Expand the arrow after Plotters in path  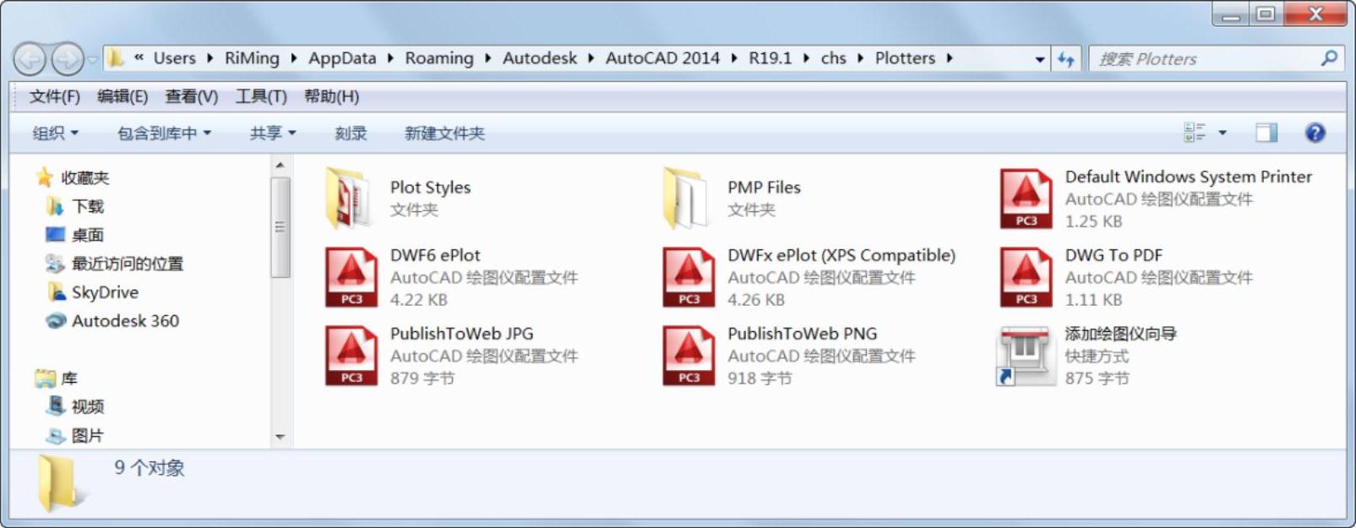coord(950,58)
